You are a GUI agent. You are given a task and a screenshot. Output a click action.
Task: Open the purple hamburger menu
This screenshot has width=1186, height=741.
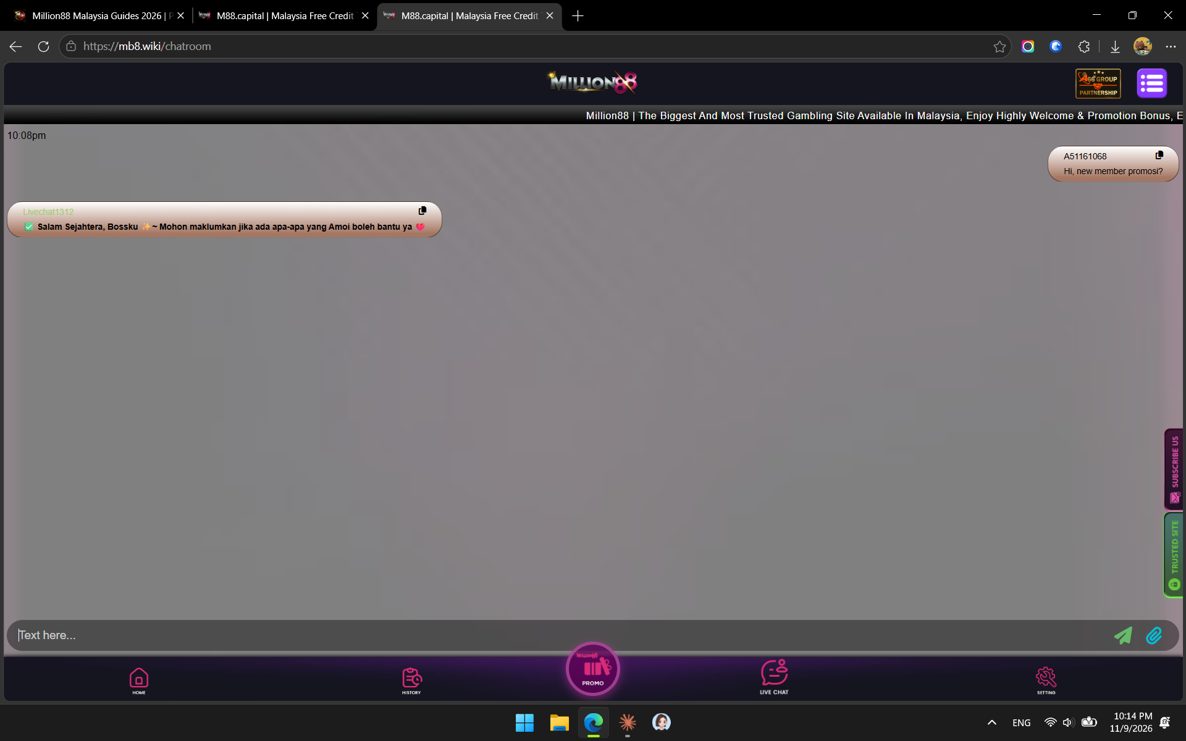(1152, 83)
